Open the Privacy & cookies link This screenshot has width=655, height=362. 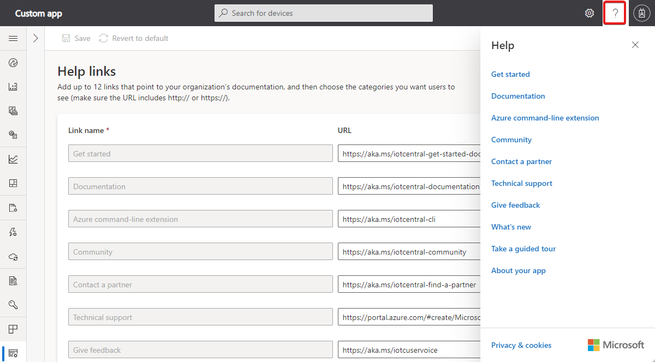click(x=521, y=345)
